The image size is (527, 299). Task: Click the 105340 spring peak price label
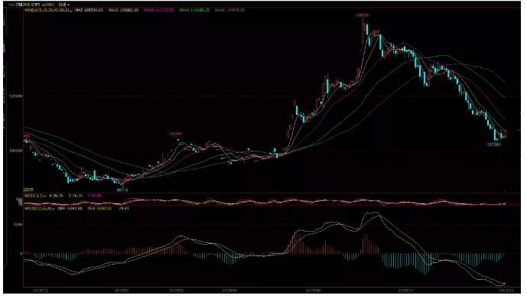(x=174, y=134)
